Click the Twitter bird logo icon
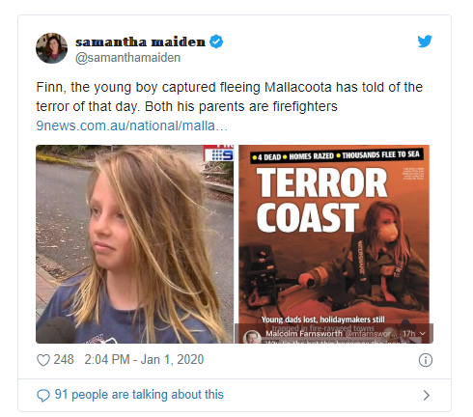473x417 pixels. 425,41
